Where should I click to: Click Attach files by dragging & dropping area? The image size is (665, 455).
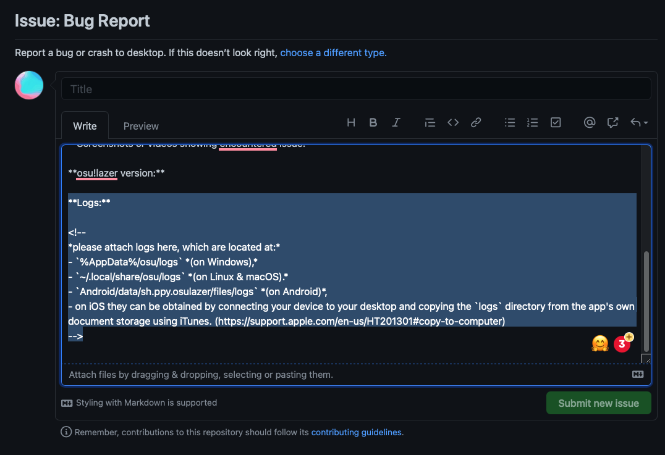click(356, 375)
